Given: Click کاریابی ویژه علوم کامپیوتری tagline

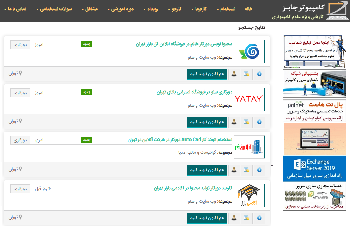Looking at the screenshot, I should [x=298, y=17].
